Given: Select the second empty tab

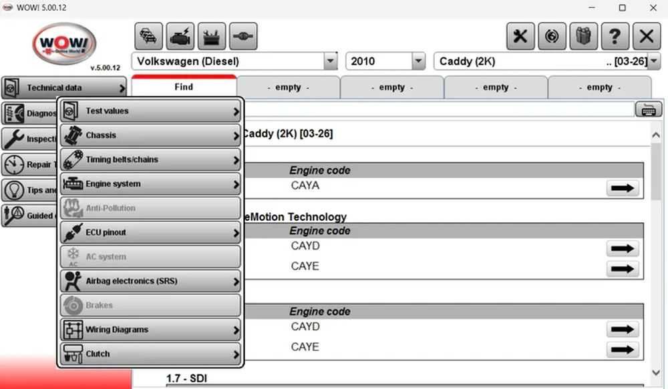Looking at the screenshot, I should tap(392, 87).
